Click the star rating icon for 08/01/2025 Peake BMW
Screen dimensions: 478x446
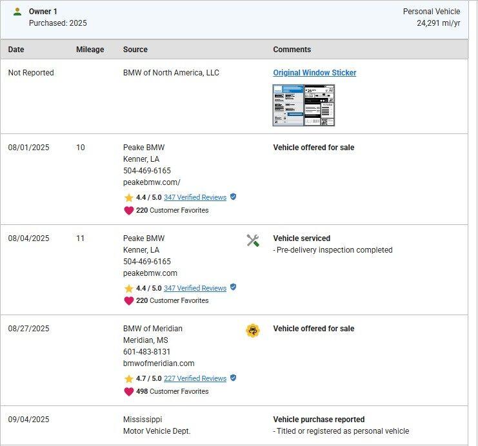click(x=128, y=197)
